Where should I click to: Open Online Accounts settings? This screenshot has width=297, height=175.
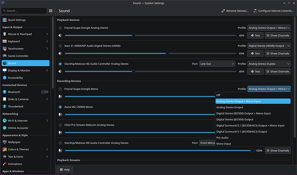(x=25, y=128)
